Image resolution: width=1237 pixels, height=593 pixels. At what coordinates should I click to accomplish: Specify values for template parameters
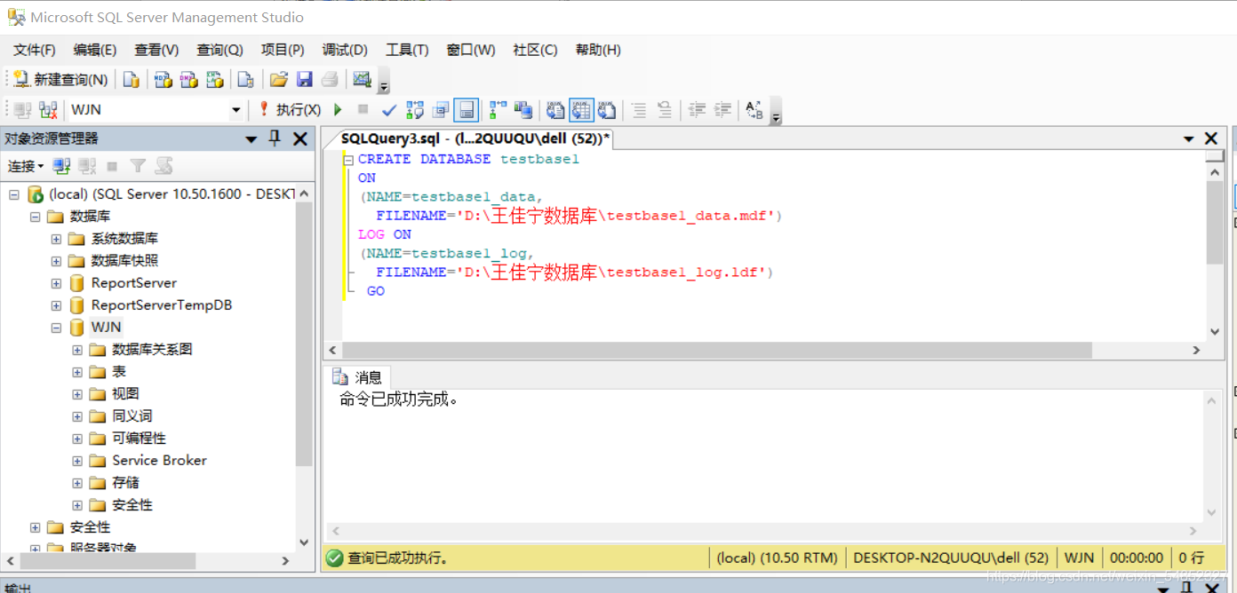point(754,110)
